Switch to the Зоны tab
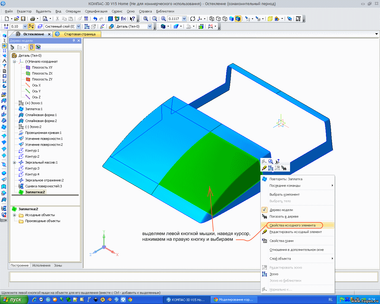The image size is (380, 304). 58,265
